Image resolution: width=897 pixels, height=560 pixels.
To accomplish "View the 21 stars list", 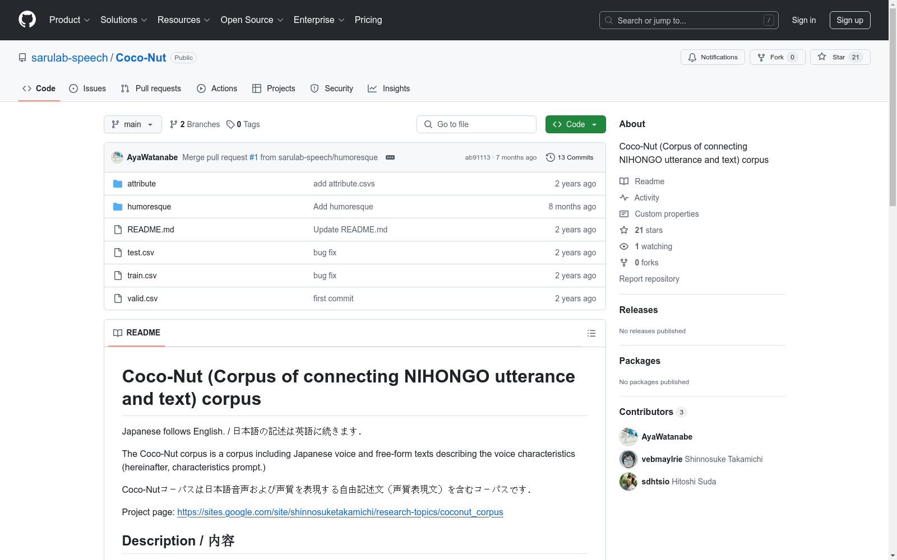I will click(x=641, y=230).
